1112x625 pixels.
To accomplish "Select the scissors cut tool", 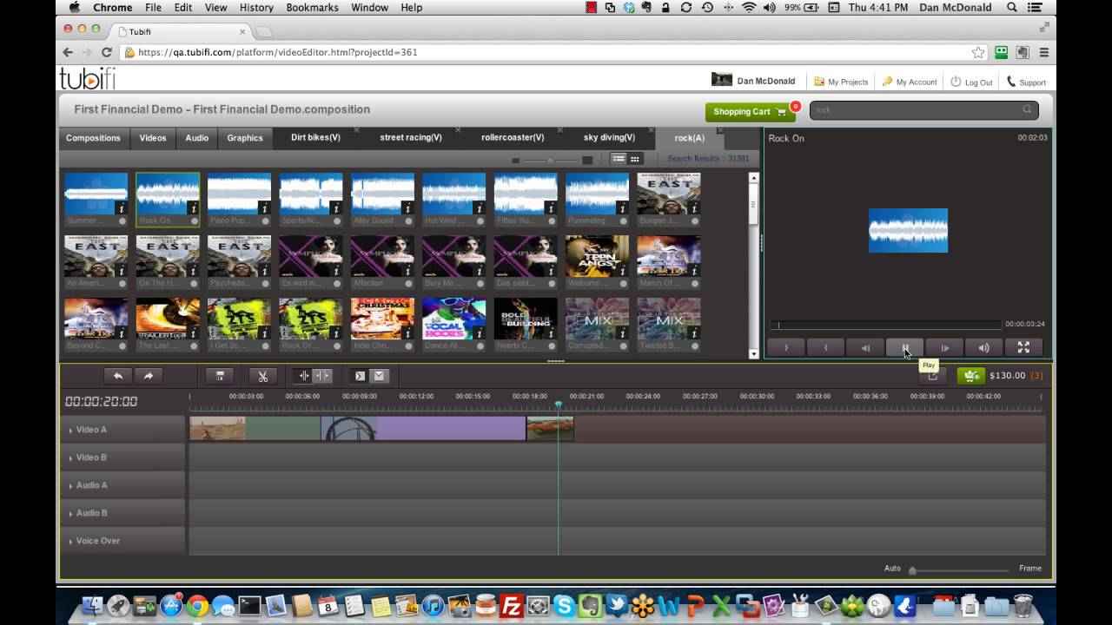I will coord(262,376).
